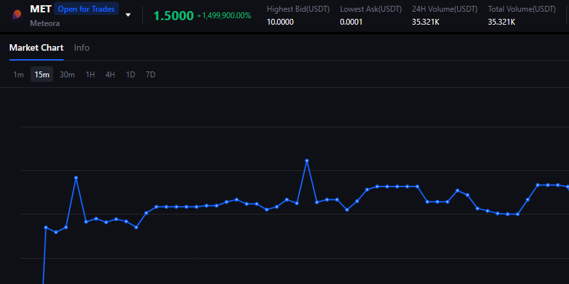Image resolution: width=569 pixels, height=284 pixels.
Task: Click the Meteora MET token logo
Action: 17,15
